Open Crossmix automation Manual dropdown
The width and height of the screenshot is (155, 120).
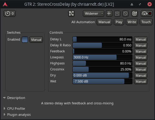(x=141, y=69)
